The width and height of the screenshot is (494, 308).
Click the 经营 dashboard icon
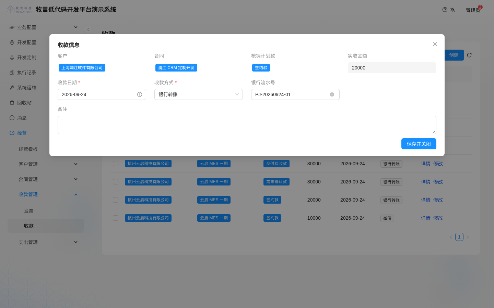12,133
